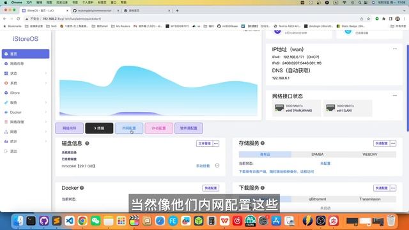Click the 下载服务 help question icon
Screen dimensions: 409x230
click(263, 188)
